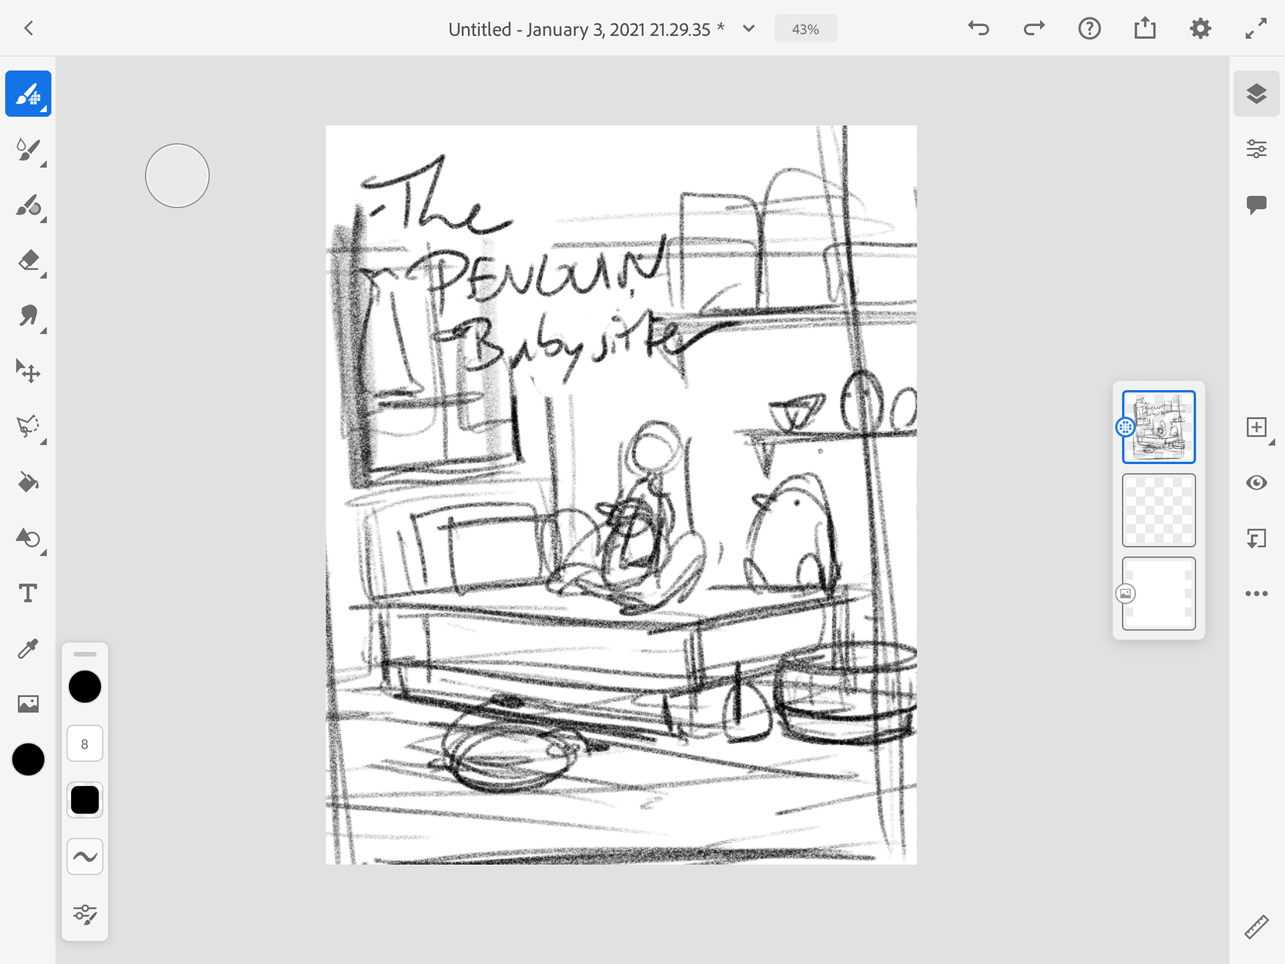Select the Pixel Brush tool
The image size is (1285, 964).
(28, 94)
